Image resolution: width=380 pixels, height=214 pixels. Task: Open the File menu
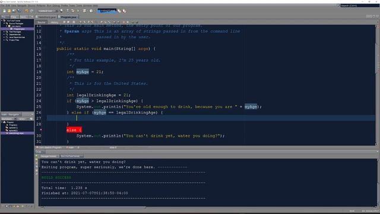[x=2, y=5]
